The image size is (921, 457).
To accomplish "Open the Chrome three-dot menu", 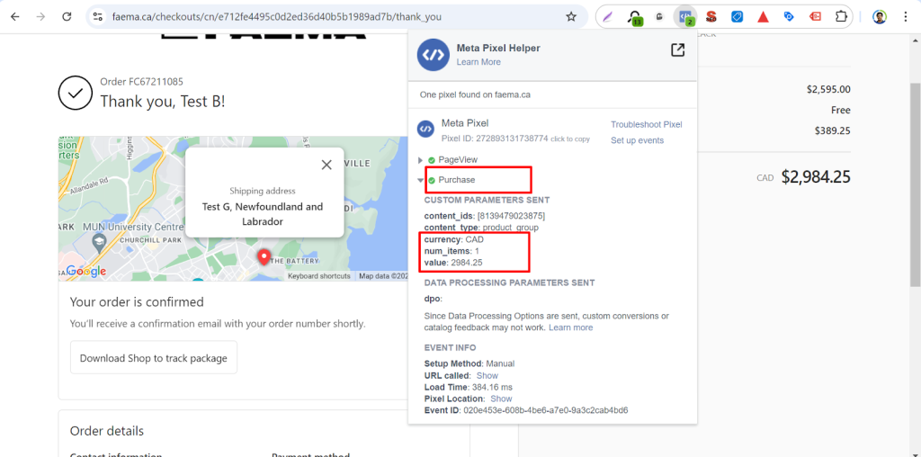I will click(x=907, y=17).
